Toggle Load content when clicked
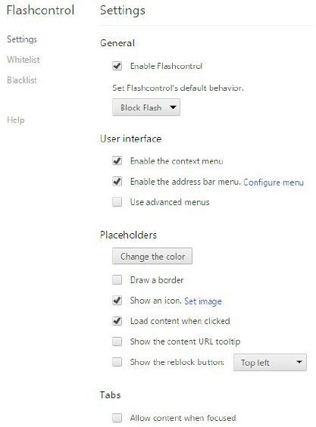The height and width of the screenshot is (427, 316). 117,321
